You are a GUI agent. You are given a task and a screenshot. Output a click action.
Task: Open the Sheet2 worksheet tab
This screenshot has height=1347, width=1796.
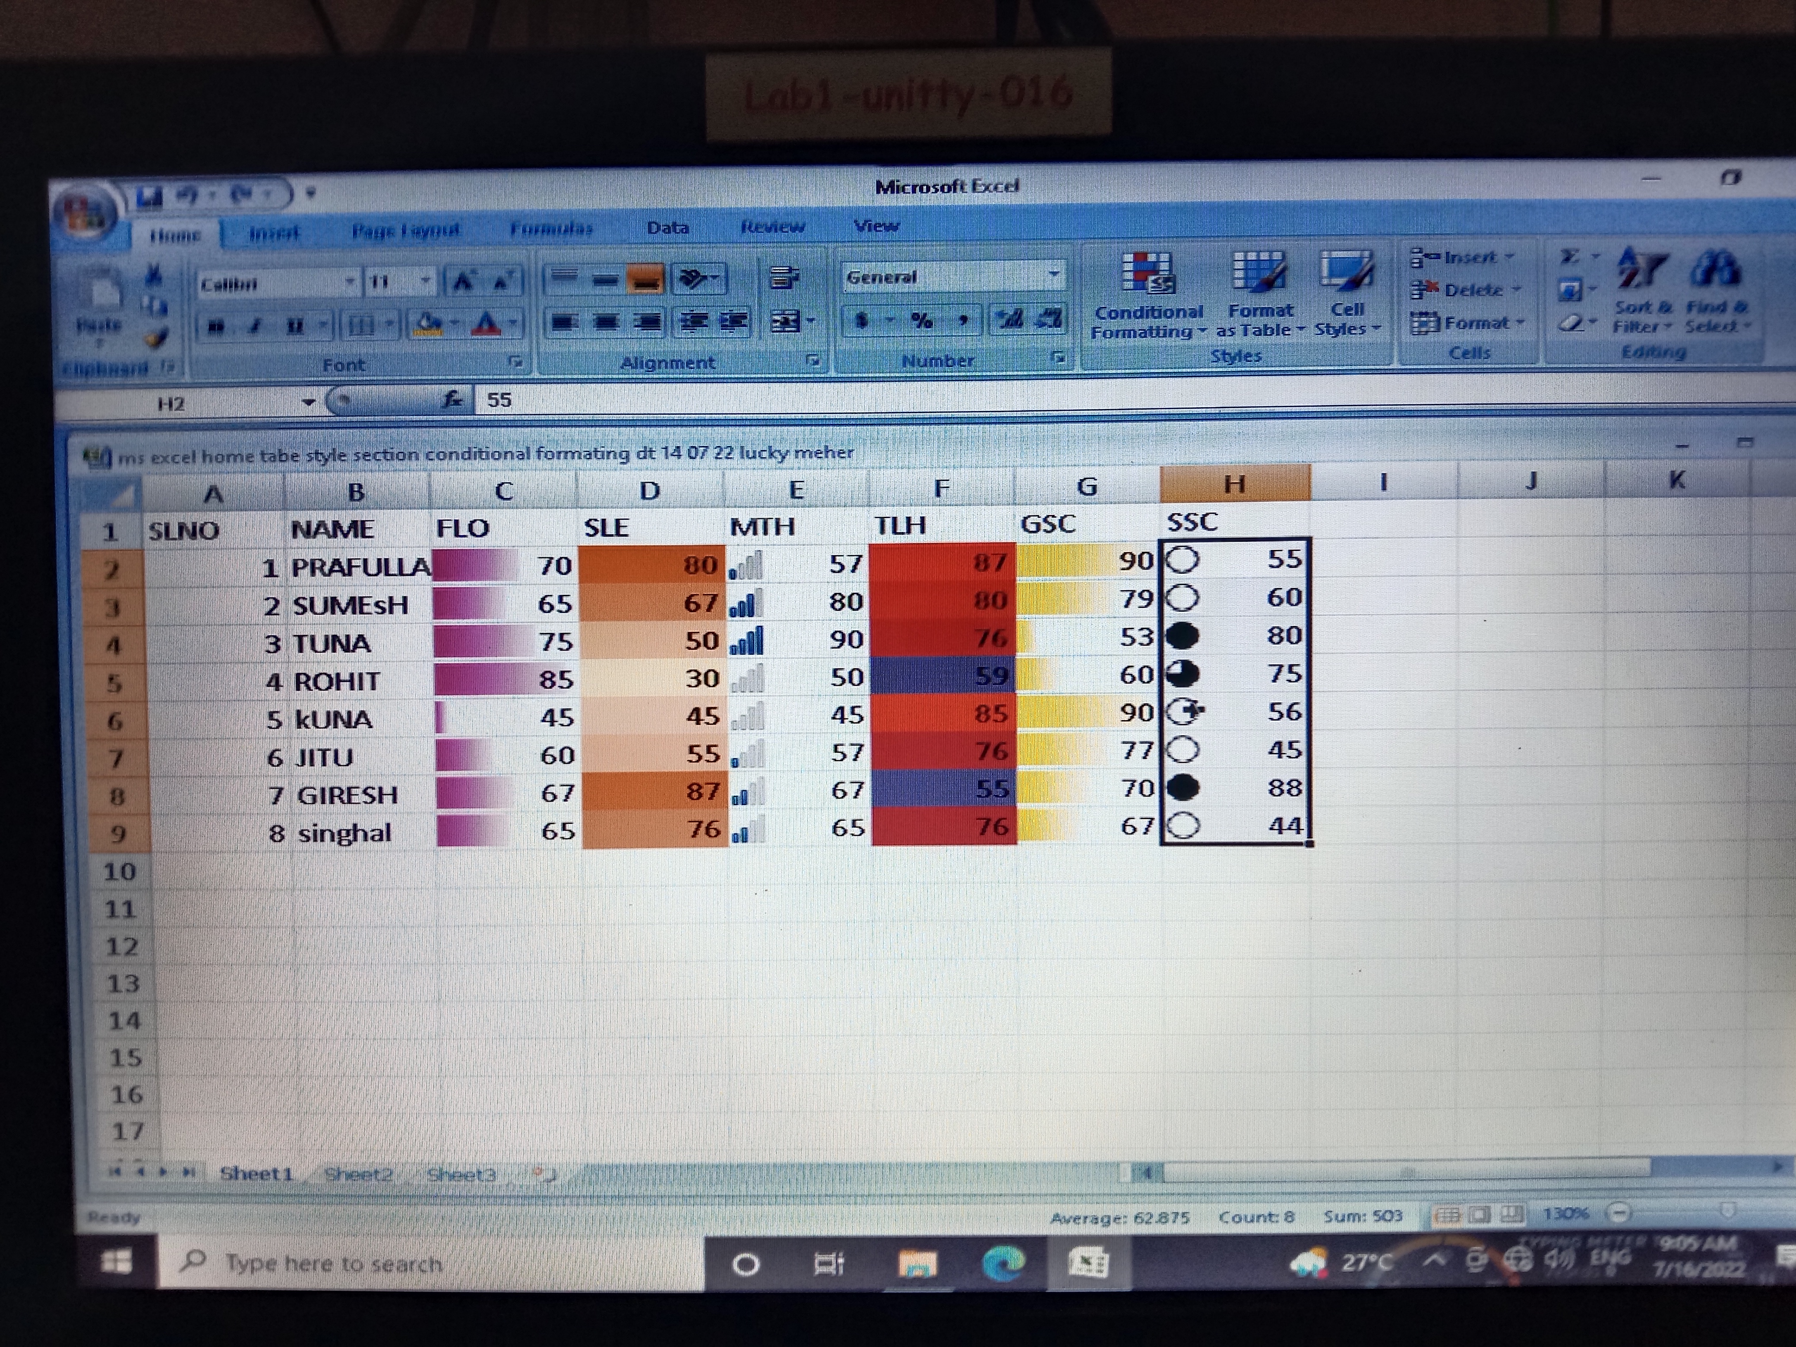[x=358, y=1174]
